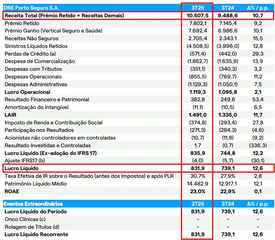
Task: Click the 'Patrimônio Líquido Médio' row label
Action: (36, 184)
